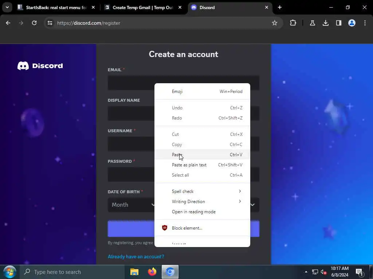Click the browser back arrow

coord(8,23)
